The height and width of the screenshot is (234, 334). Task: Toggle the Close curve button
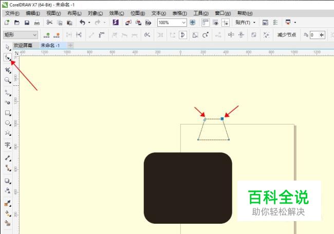[183, 35]
